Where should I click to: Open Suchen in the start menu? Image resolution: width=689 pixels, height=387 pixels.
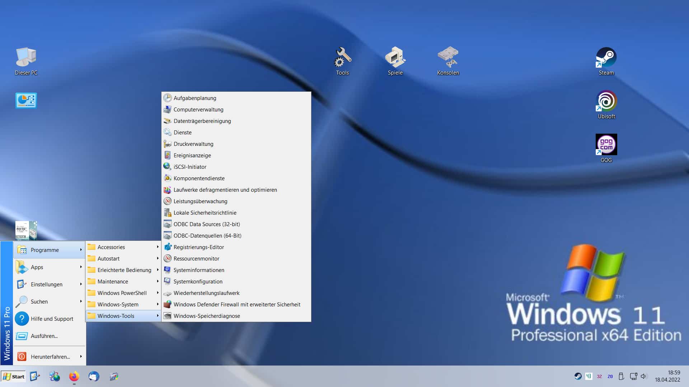[50, 301]
